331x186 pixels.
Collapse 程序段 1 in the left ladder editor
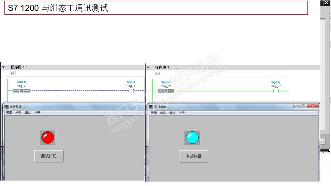[x=4, y=67]
